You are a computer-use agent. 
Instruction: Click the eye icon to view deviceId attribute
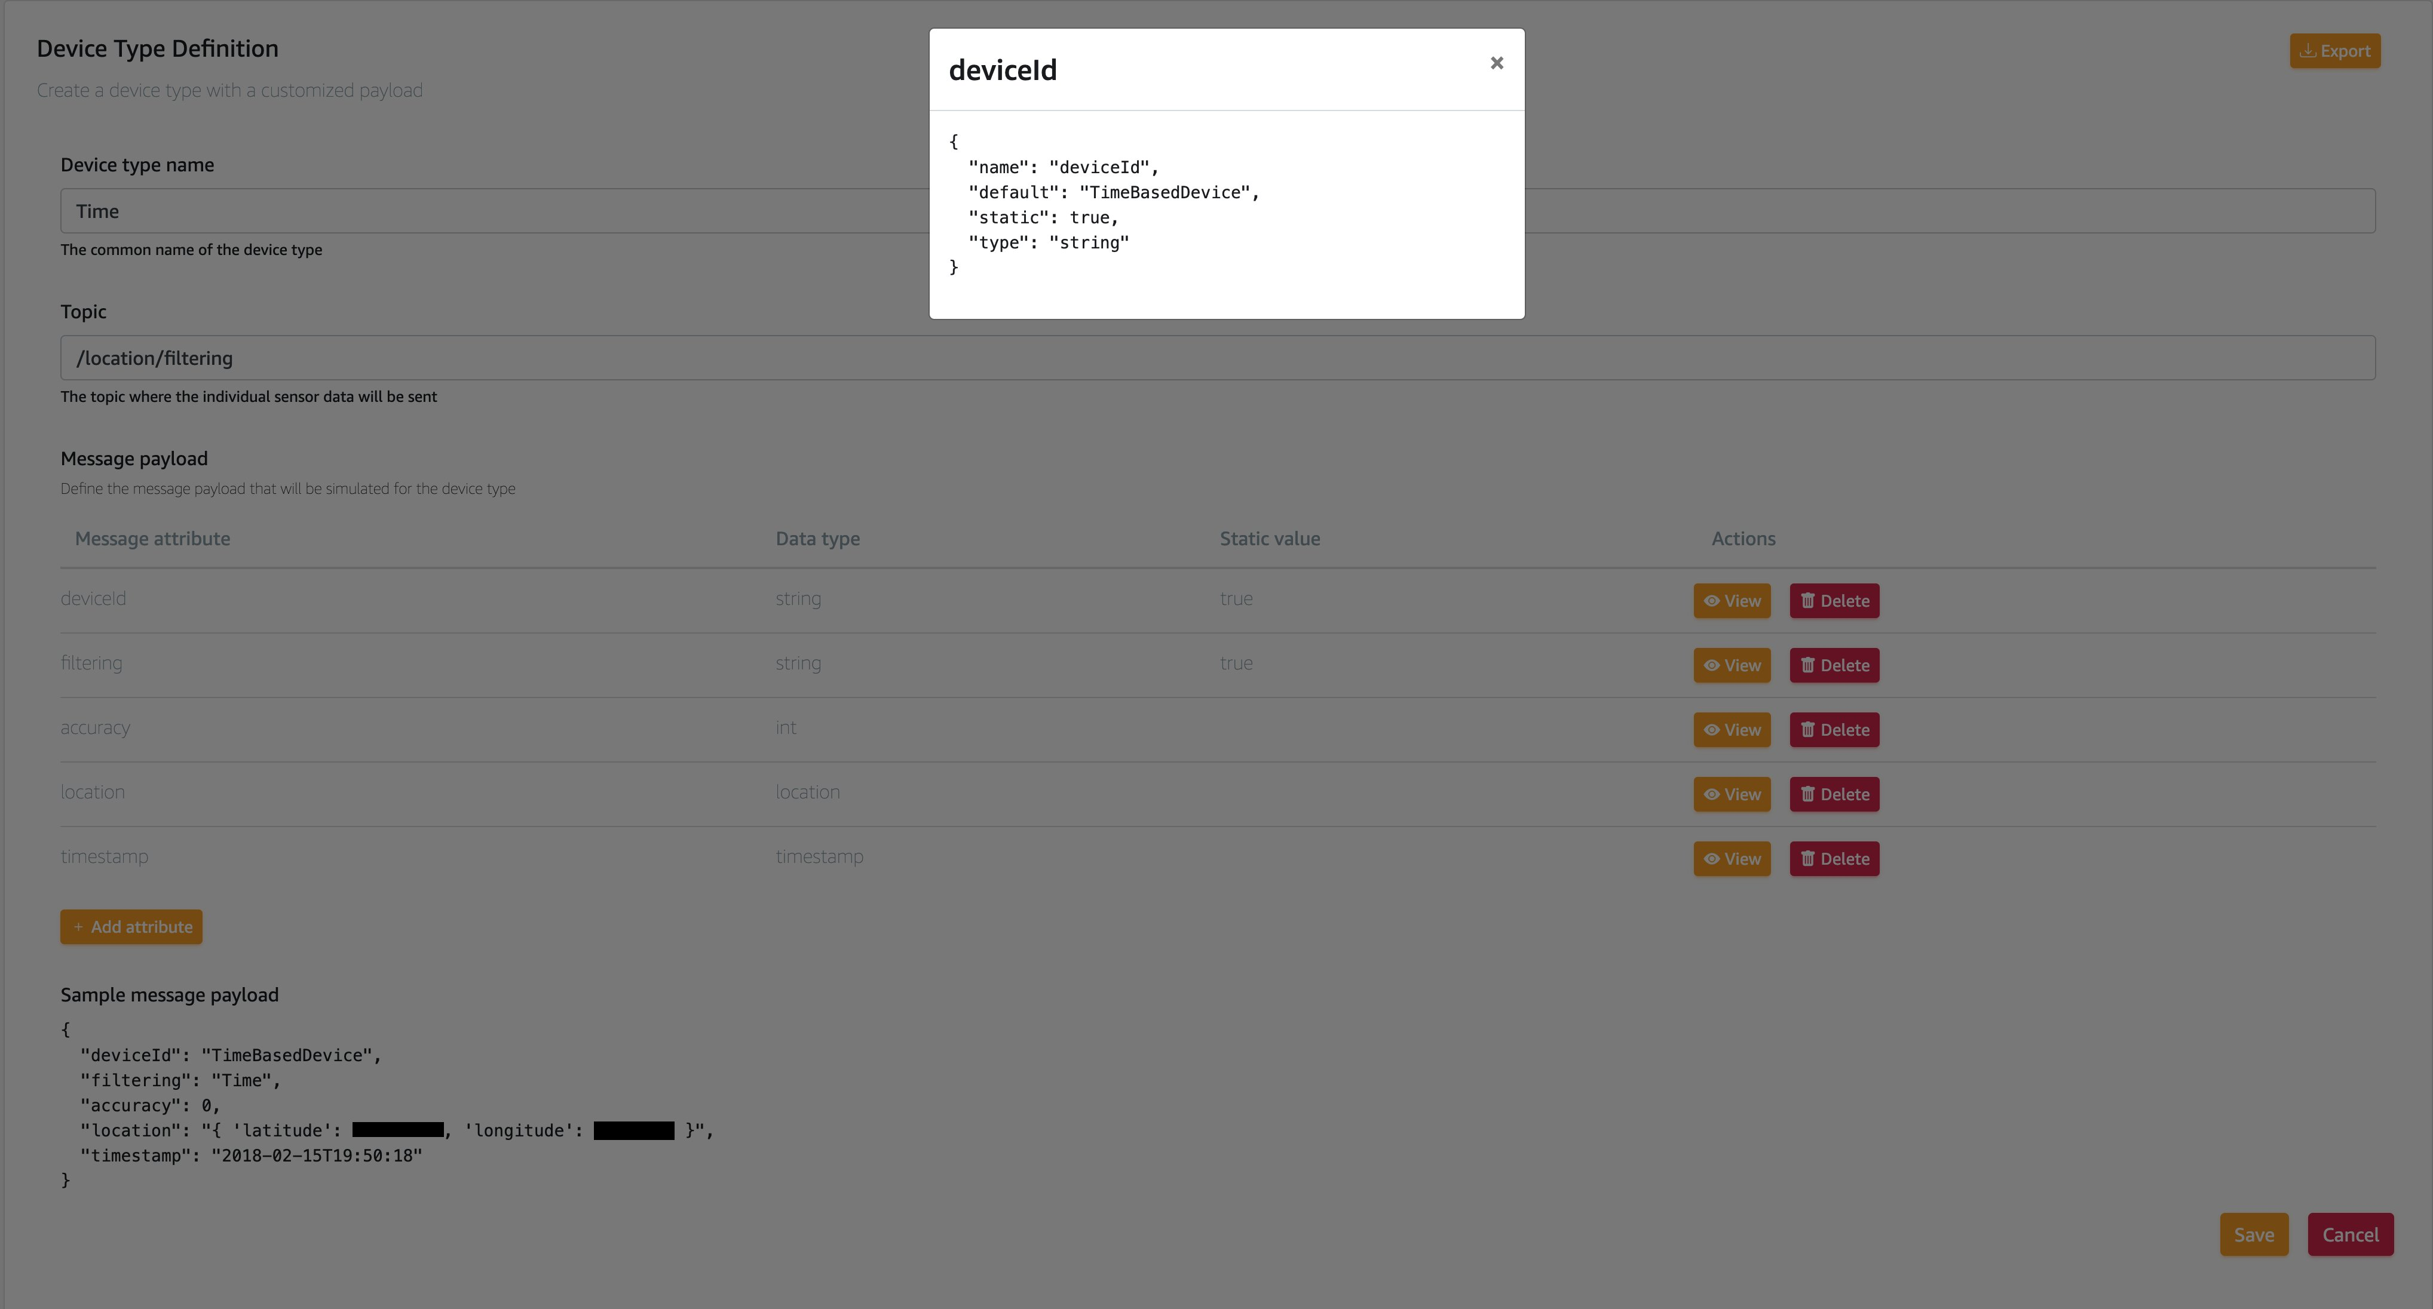(x=1713, y=600)
